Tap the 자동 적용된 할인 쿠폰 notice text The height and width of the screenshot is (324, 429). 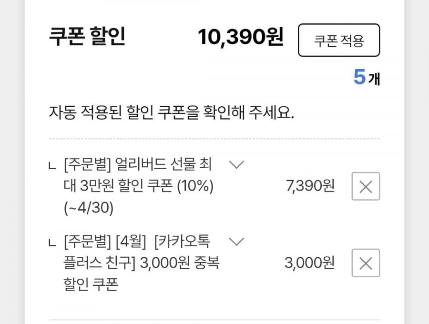tap(172, 113)
